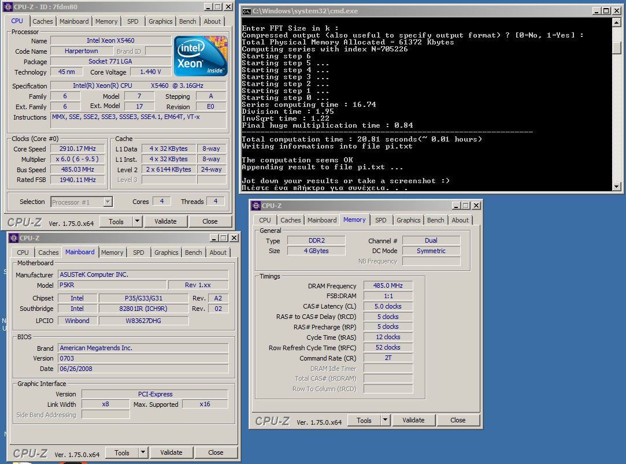The height and width of the screenshot is (464, 626).
Task: Open About tab in CPU-Z 7fdm80 window
Action: (212, 21)
